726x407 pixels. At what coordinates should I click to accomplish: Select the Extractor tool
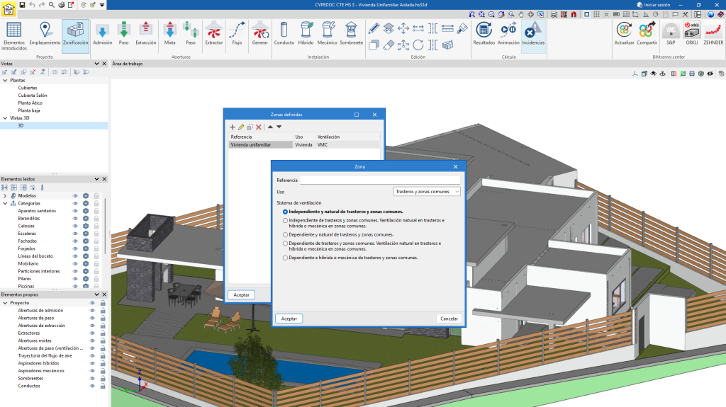pyautogui.click(x=213, y=33)
